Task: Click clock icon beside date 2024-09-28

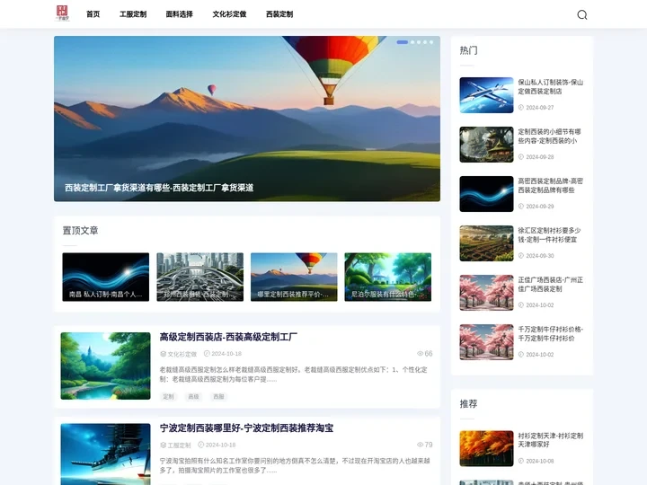Action: (520, 156)
